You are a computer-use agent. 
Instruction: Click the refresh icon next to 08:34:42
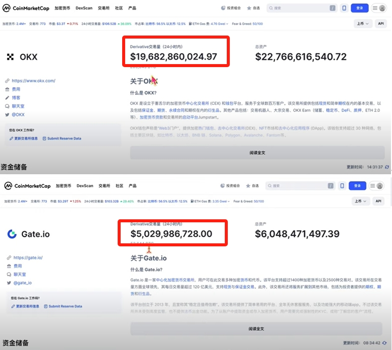[384, 343]
